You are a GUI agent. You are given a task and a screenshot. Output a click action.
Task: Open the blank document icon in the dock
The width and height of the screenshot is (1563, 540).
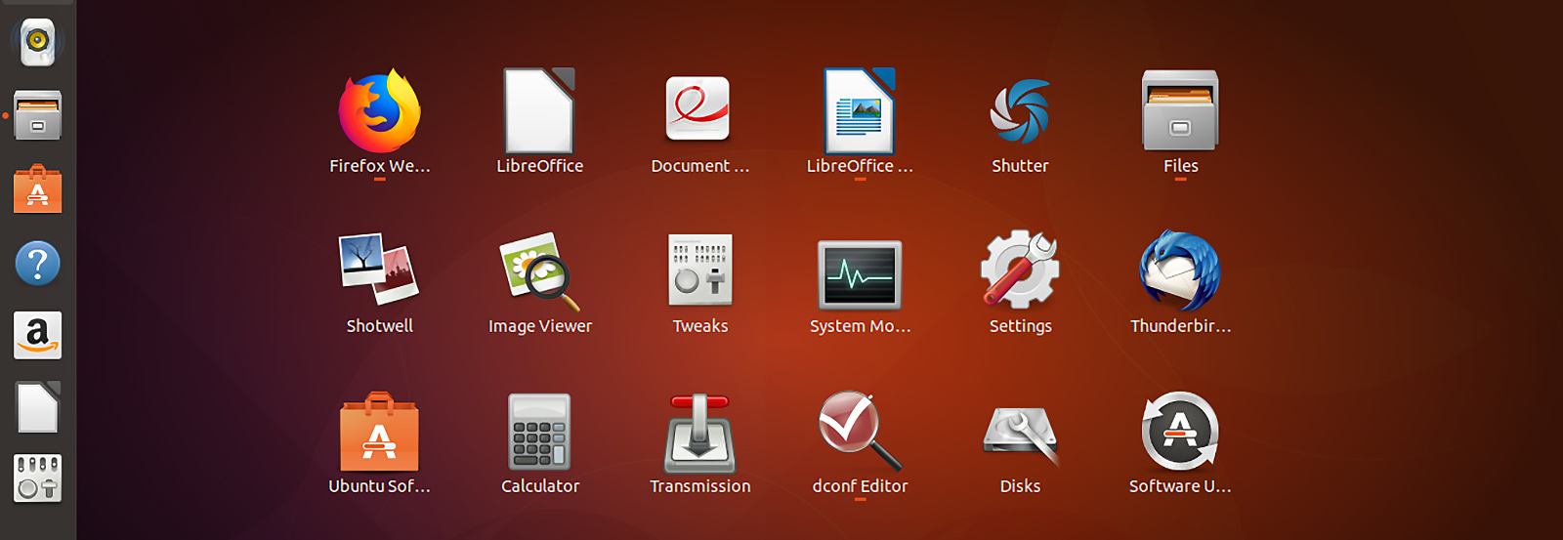click(x=38, y=407)
